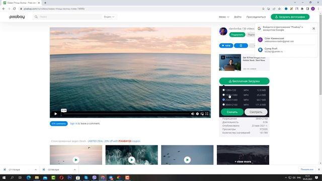Open Chrome side panel icon

point(307,9)
